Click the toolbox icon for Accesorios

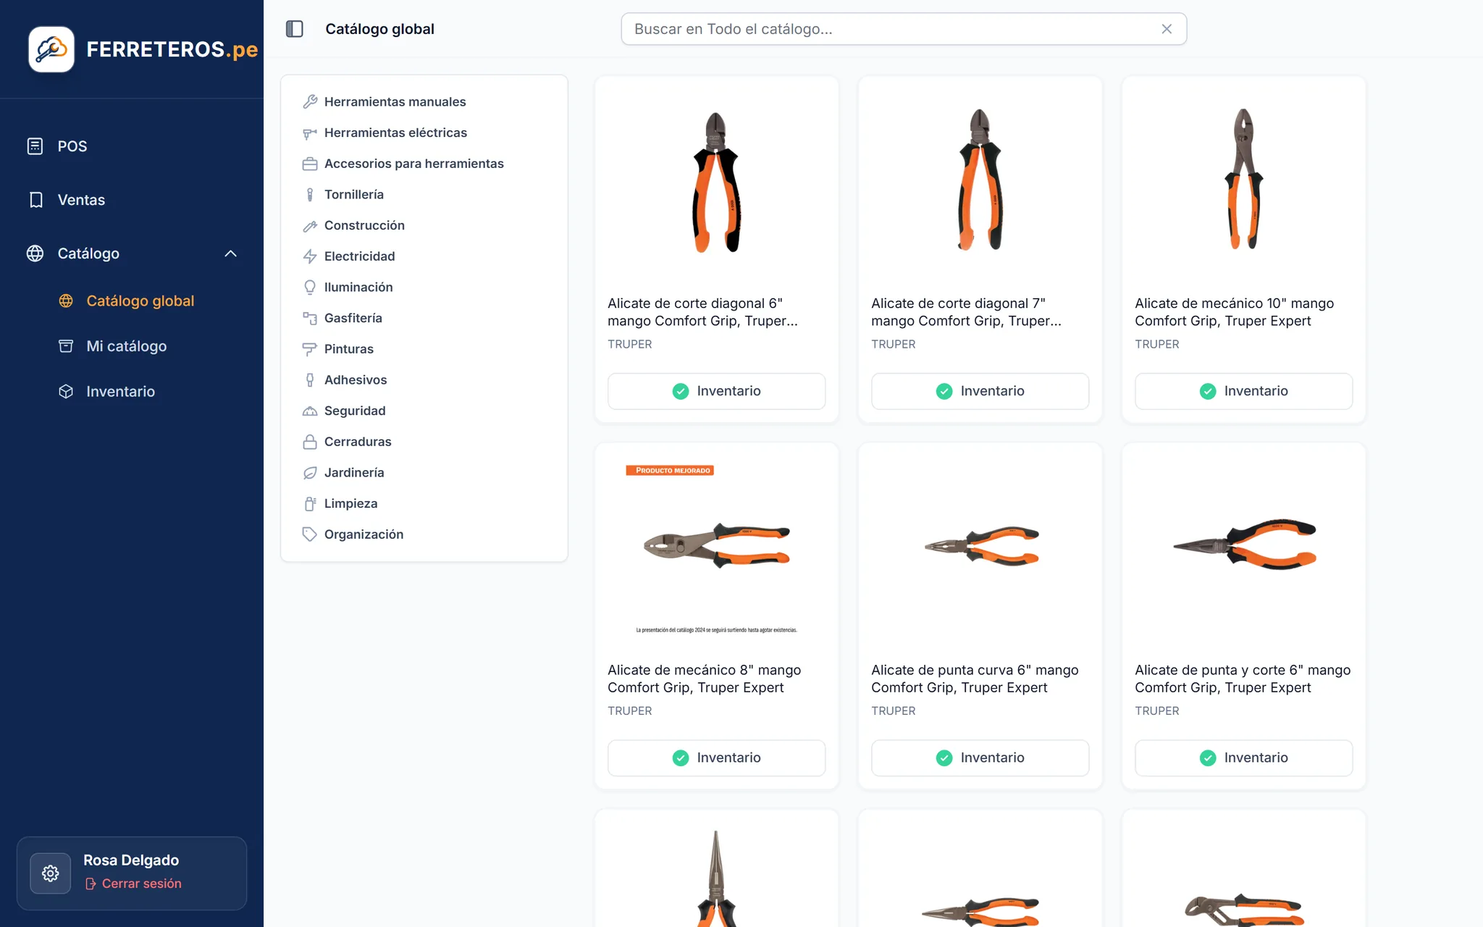coord(310,164)
